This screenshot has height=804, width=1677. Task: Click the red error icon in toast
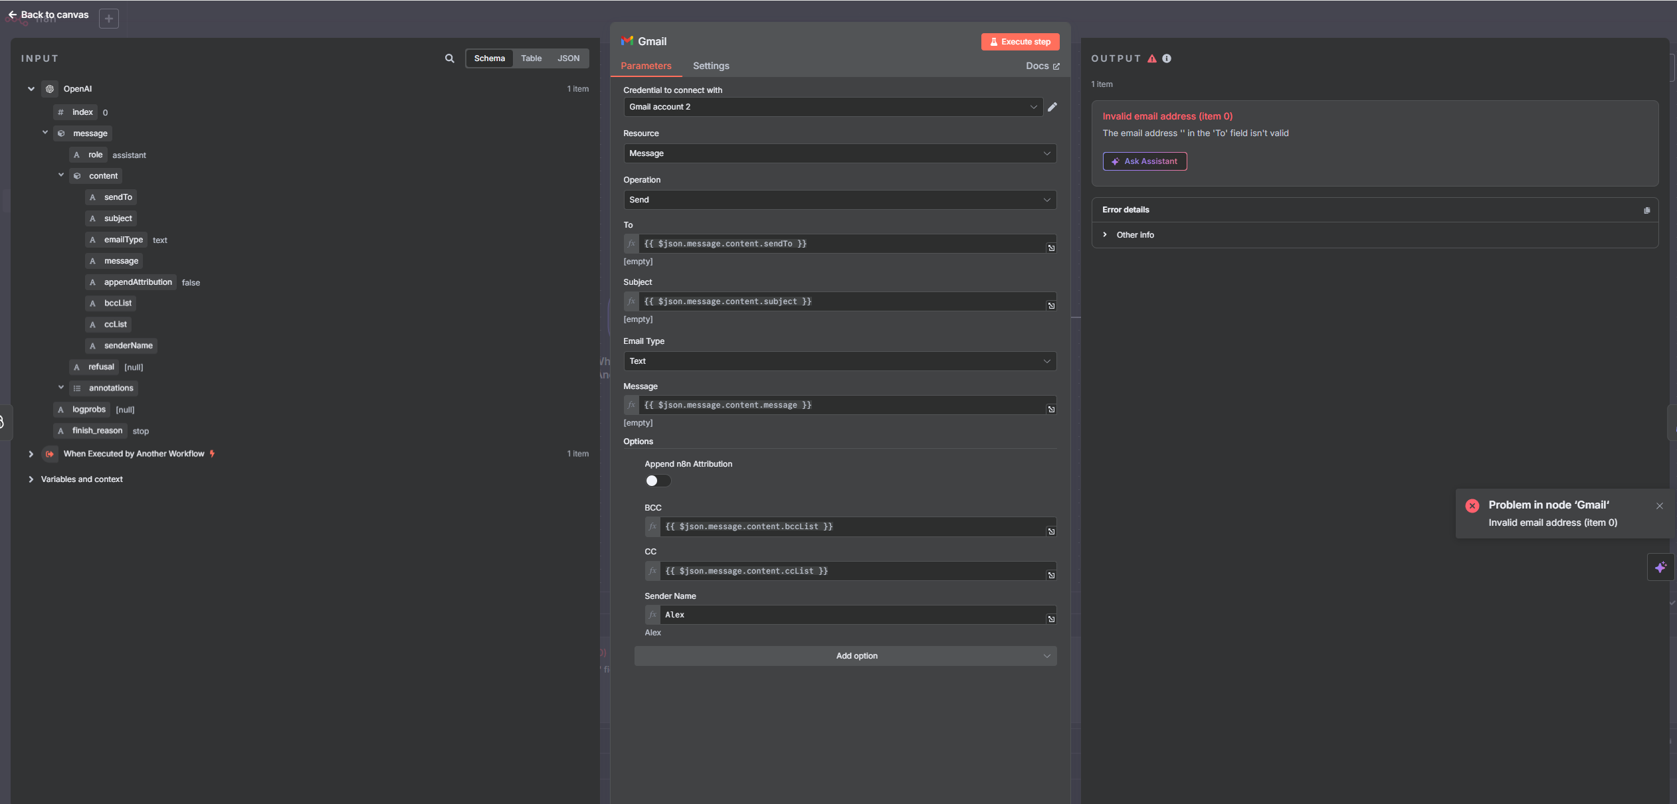coord(1472,506)
